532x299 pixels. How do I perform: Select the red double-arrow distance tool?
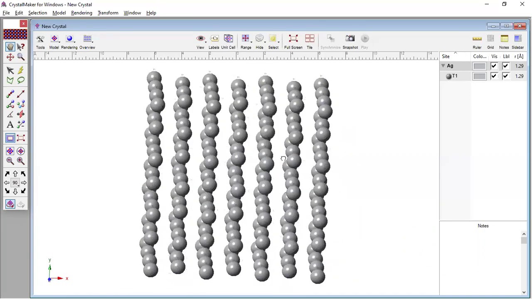pyautogui.click(x=21, y=94)
